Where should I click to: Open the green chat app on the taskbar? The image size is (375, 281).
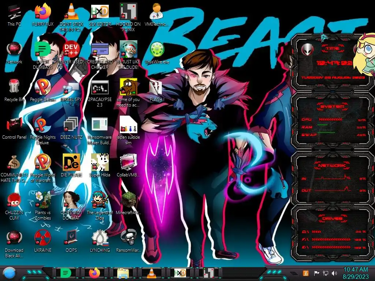click(x=66, y=273)
